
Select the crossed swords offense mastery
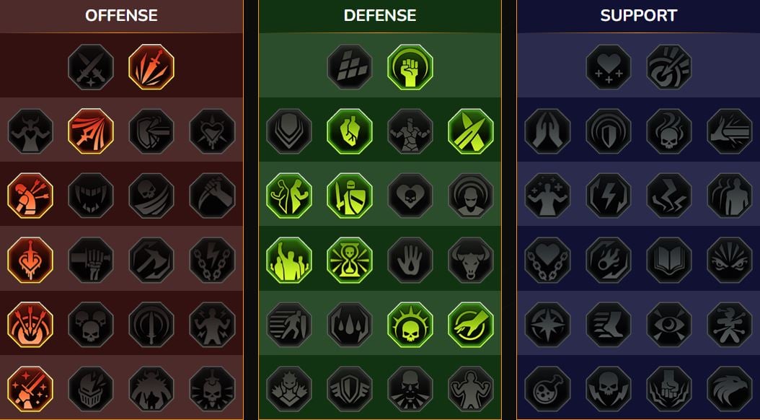click(x=91, y=67)
